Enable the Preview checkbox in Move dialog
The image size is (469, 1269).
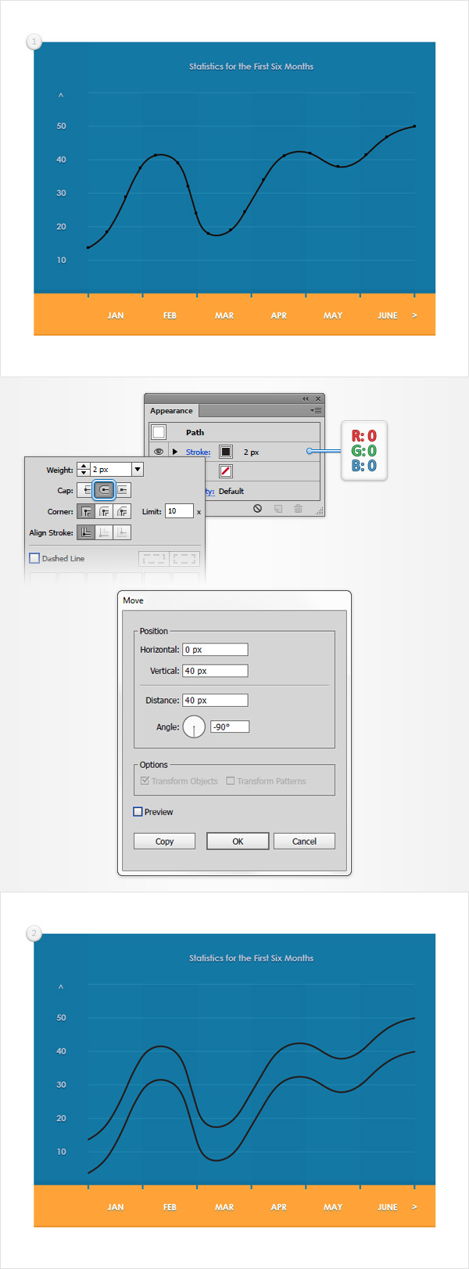[138, 812]
